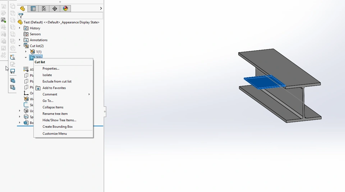345x192 pixels.
Task: Click the Origin icon in tree
Action: point(26,93)
